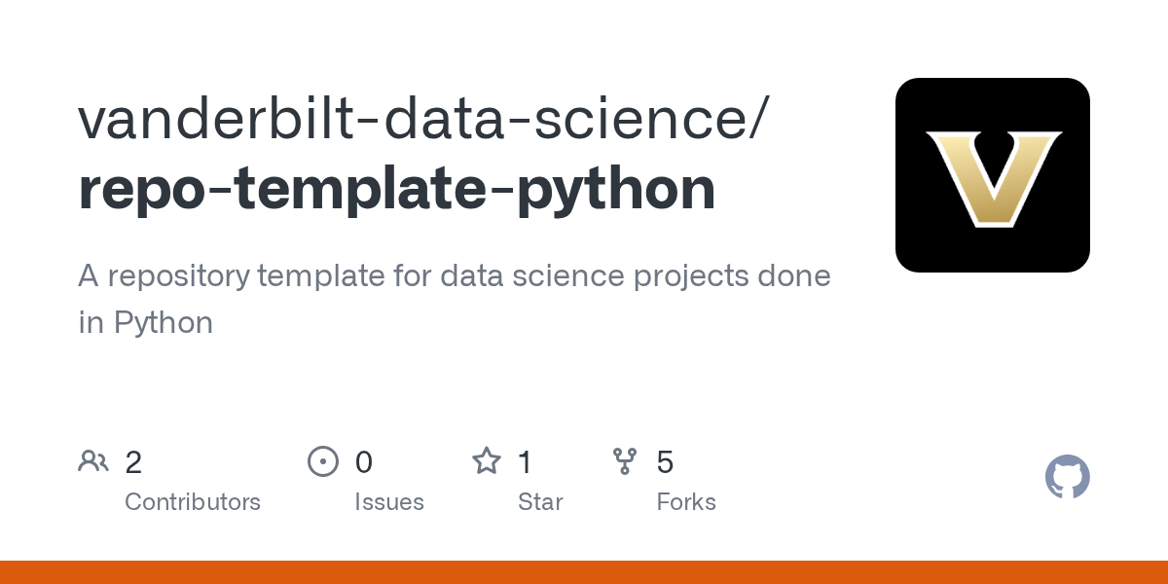Click the black background square behind the V
This screenshot has height=584, width=1168.
coord(920,248)
